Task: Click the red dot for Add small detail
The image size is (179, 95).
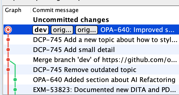Action: 8,50
